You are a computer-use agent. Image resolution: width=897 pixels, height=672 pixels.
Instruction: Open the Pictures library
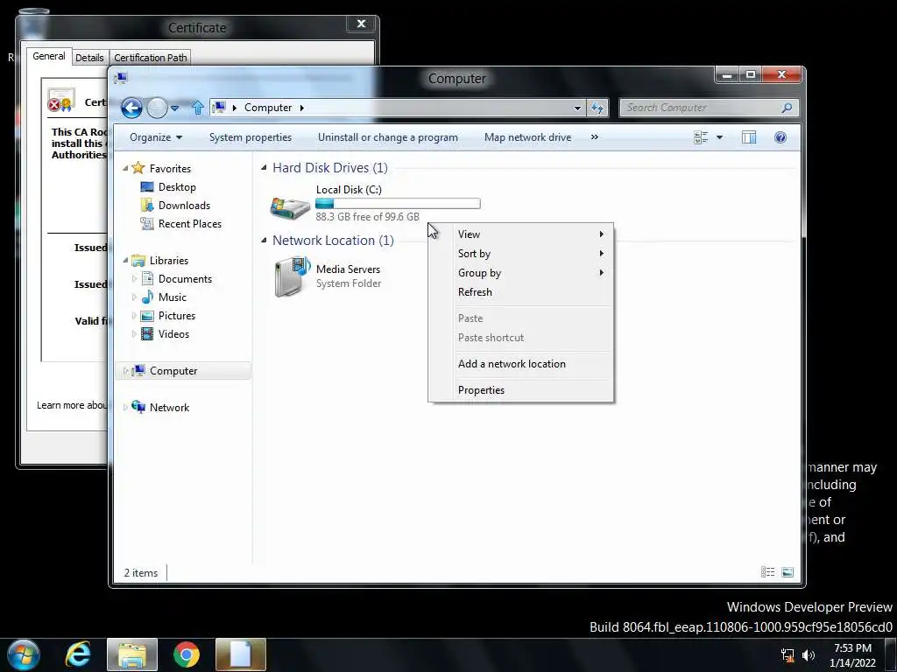pos(177,315)
